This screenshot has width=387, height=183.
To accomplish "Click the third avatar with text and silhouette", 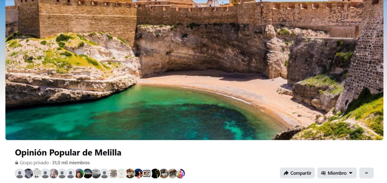I will pos(37,174).
